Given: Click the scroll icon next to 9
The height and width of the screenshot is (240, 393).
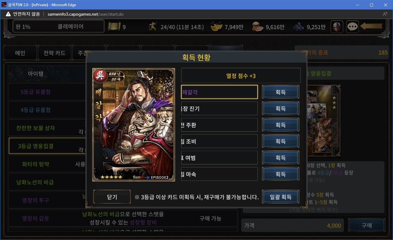Looking at the screenshot, I should 114,27.
